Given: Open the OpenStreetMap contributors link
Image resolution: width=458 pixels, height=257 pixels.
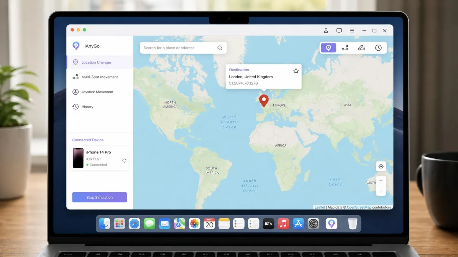Looking at the screenshot, I should [x=359, y=207].
